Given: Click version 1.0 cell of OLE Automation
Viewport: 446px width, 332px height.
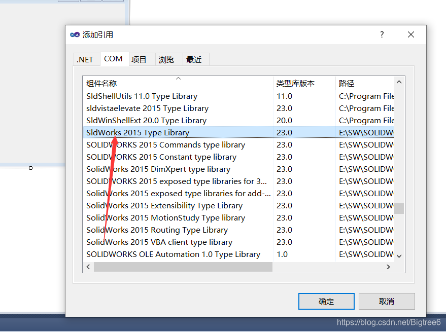Looking at the screenshot, I should point(282,254).
